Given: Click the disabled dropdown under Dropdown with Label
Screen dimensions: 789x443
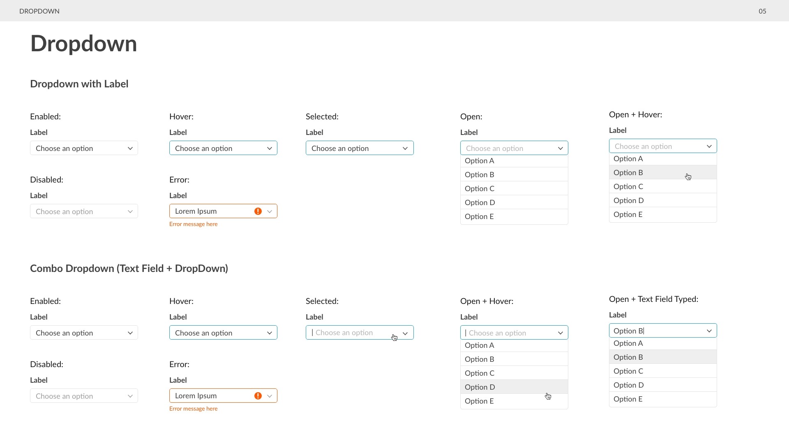Looking at the screenshot, I should (84, 211).
